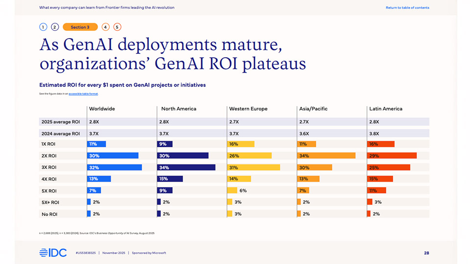This screenshot has height=264, width=470.
Task: Open the accessible table format link
Action: [83, 94]
